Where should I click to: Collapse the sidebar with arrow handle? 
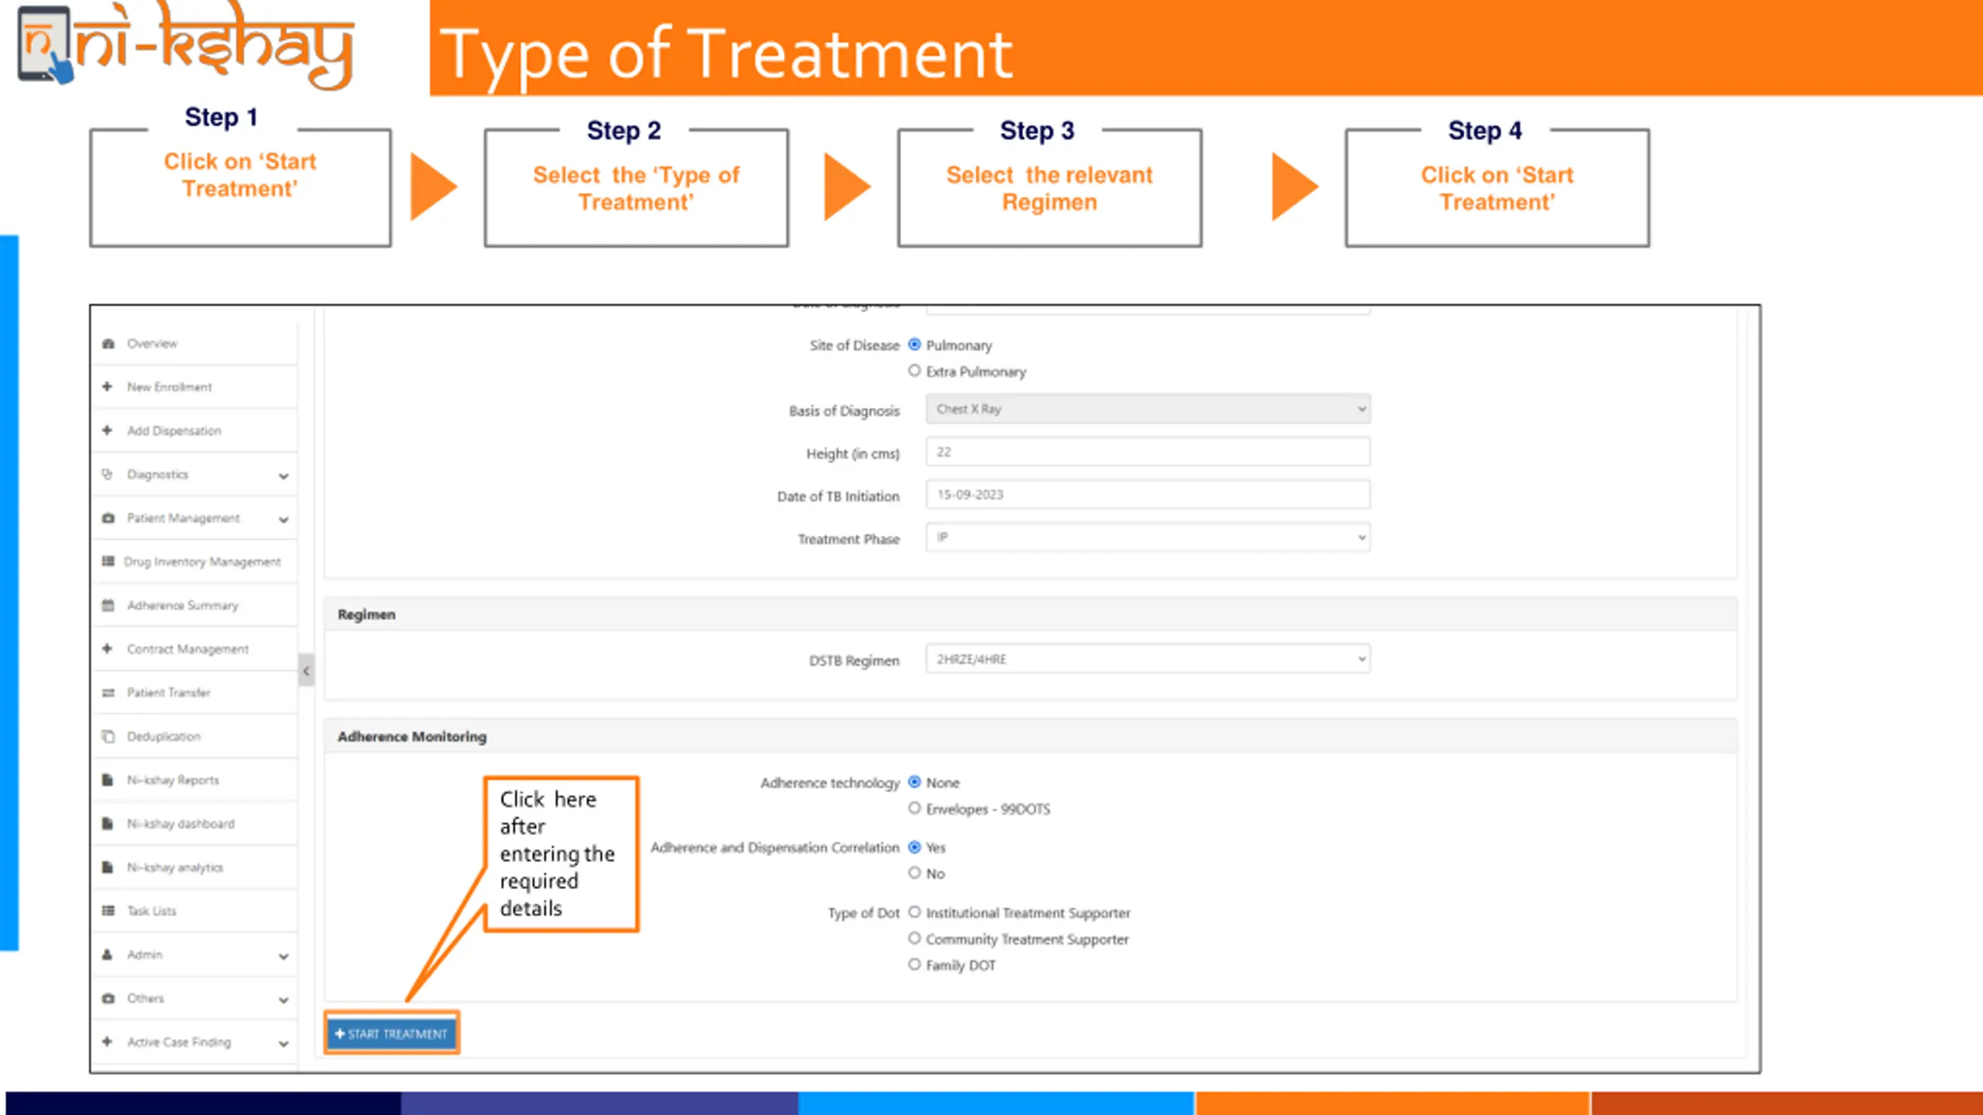306,671
